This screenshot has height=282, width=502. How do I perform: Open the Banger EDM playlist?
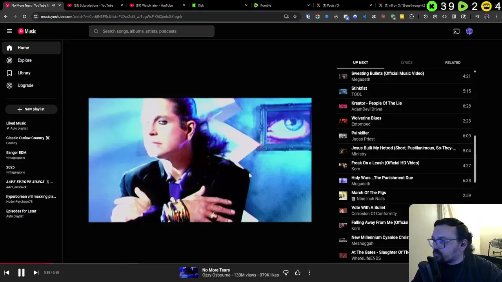point(31,155)
